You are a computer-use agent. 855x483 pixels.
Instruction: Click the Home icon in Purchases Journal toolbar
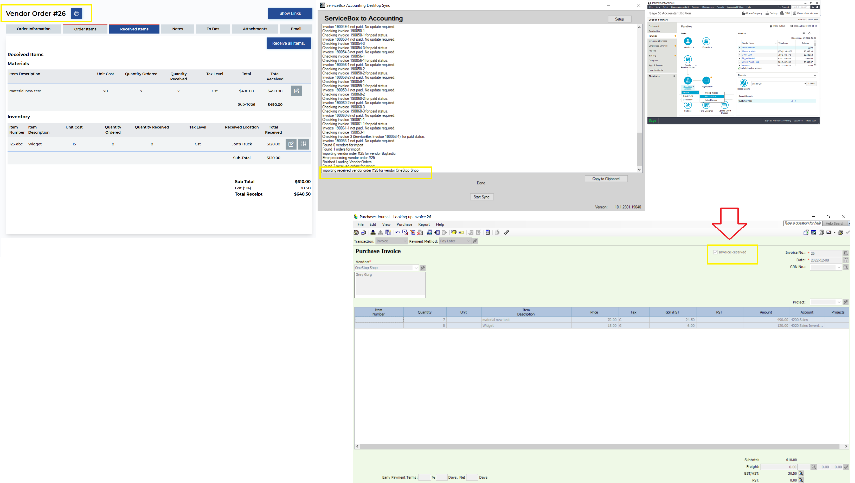[356, 232]
